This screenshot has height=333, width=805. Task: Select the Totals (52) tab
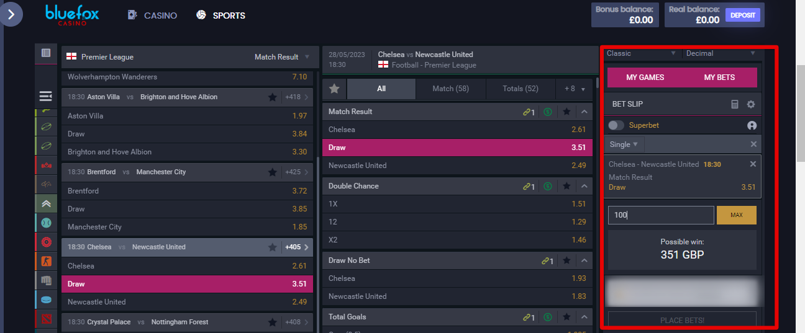click(x=521, y=89)
